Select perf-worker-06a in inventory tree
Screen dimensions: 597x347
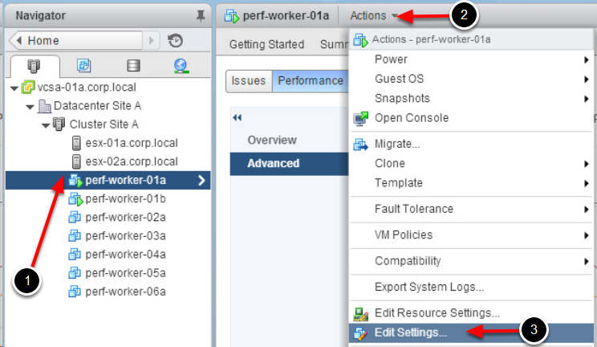coord(126,292)
